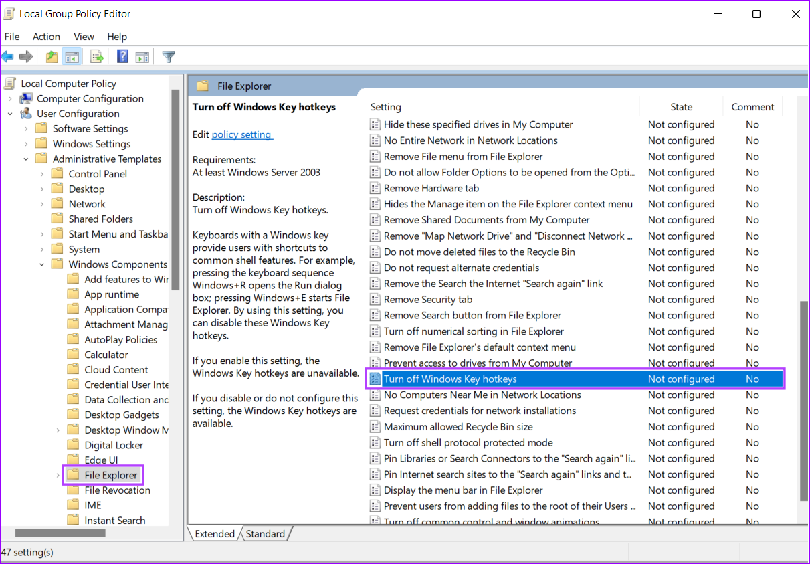Click the Export List toolbar icon
This screenshot has height=564, width=810.
(x=96, y=56)
